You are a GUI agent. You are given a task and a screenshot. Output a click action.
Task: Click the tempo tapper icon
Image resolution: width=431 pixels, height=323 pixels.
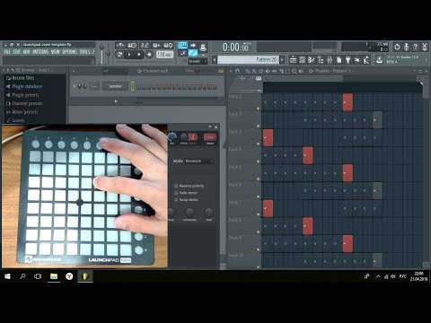coord(357,60)
